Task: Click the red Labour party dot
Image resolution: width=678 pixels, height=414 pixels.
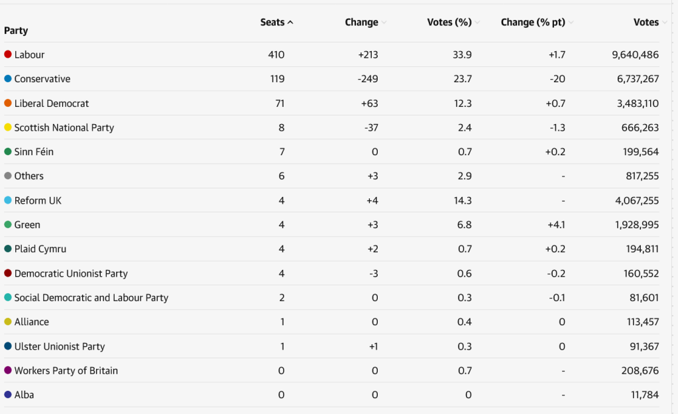Action: [x=8, y=54]
